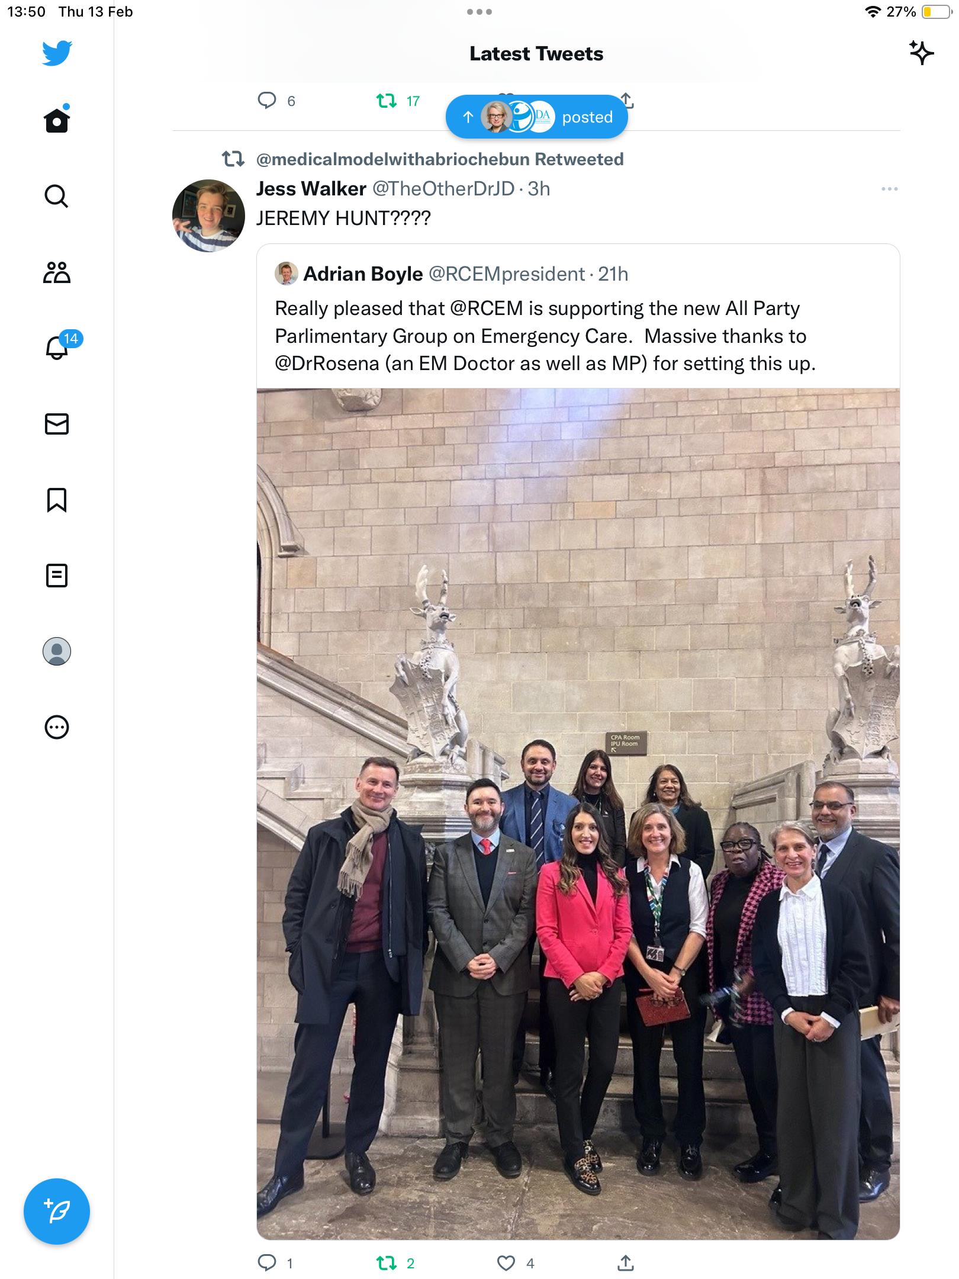Image resolution: width=959 pixels, height=1279 pixels.
Task: Switch timeline mode with sparkle icon
Action: [x=921, y=53]
